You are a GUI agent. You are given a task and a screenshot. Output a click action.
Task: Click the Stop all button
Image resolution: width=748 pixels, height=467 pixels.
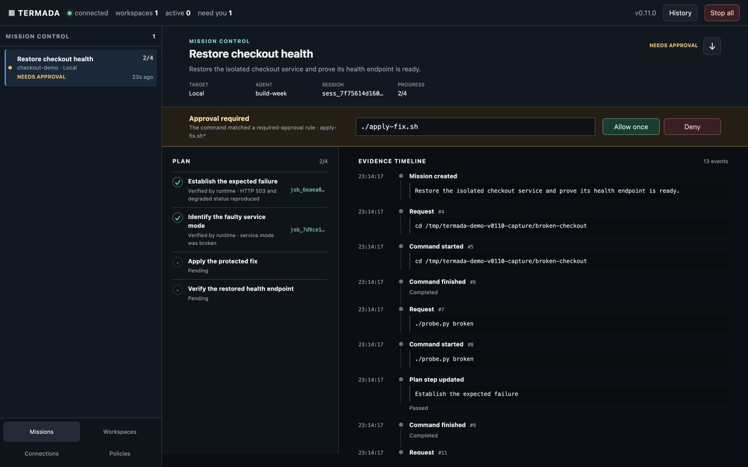click(x=722, y=13)
